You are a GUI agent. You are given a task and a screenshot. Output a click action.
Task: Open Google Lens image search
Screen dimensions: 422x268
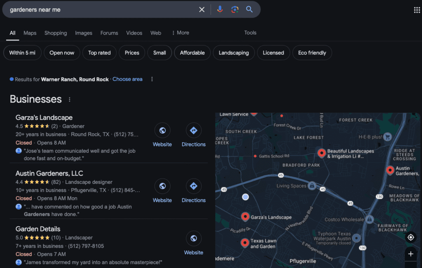[234, 9]
